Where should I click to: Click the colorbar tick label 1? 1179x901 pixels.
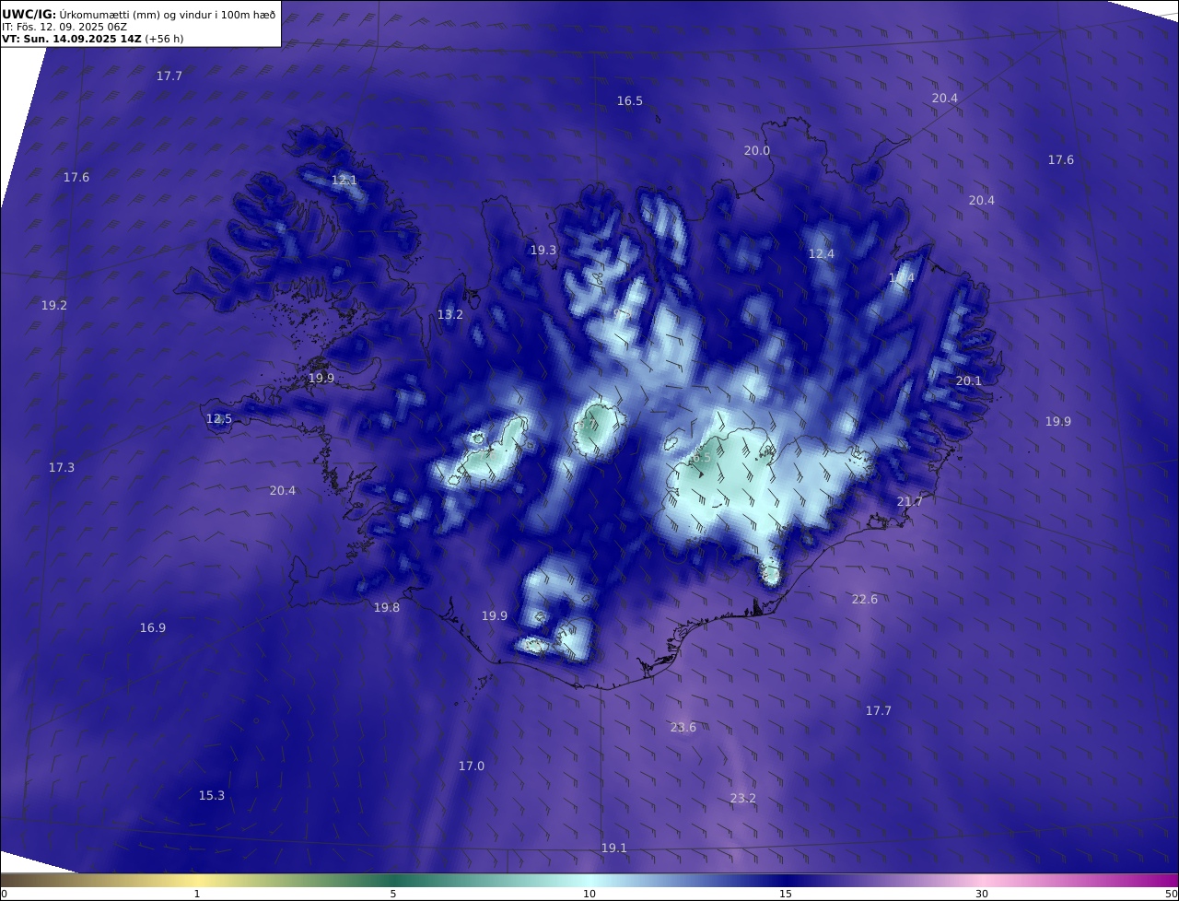coord(197,894)
